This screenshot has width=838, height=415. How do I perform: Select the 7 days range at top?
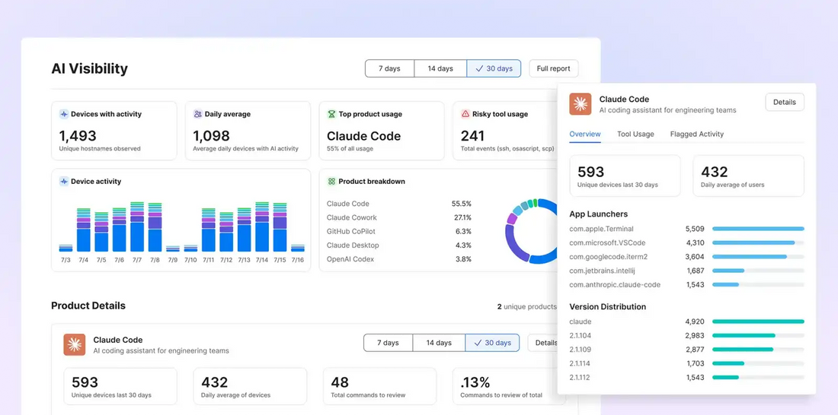point(389,68)
